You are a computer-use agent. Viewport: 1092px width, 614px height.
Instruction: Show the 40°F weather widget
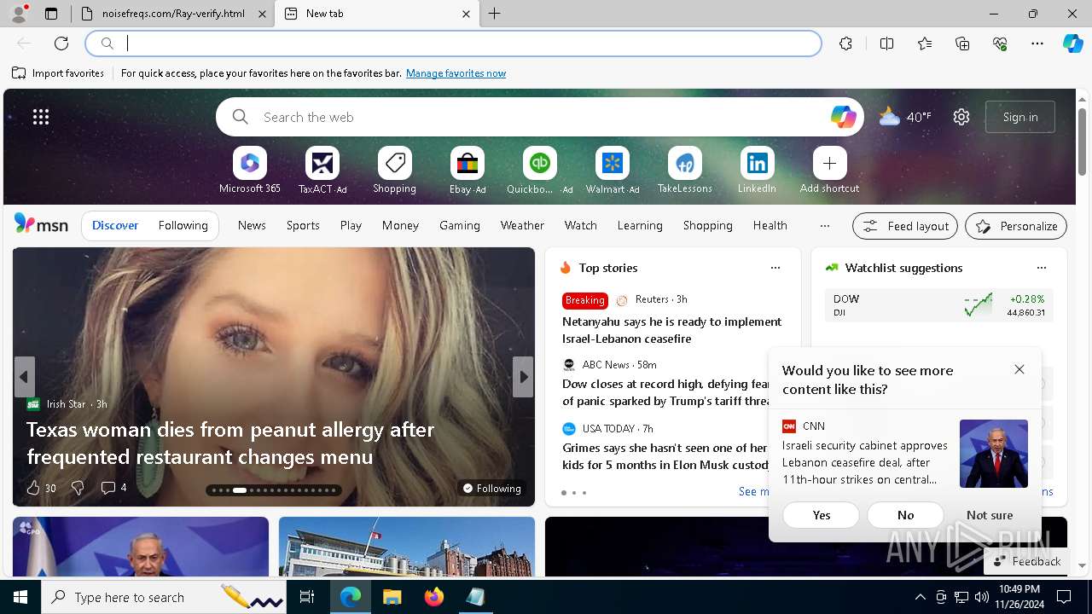pos(904,117)
